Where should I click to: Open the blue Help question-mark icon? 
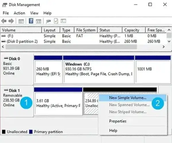click(31, 21)
